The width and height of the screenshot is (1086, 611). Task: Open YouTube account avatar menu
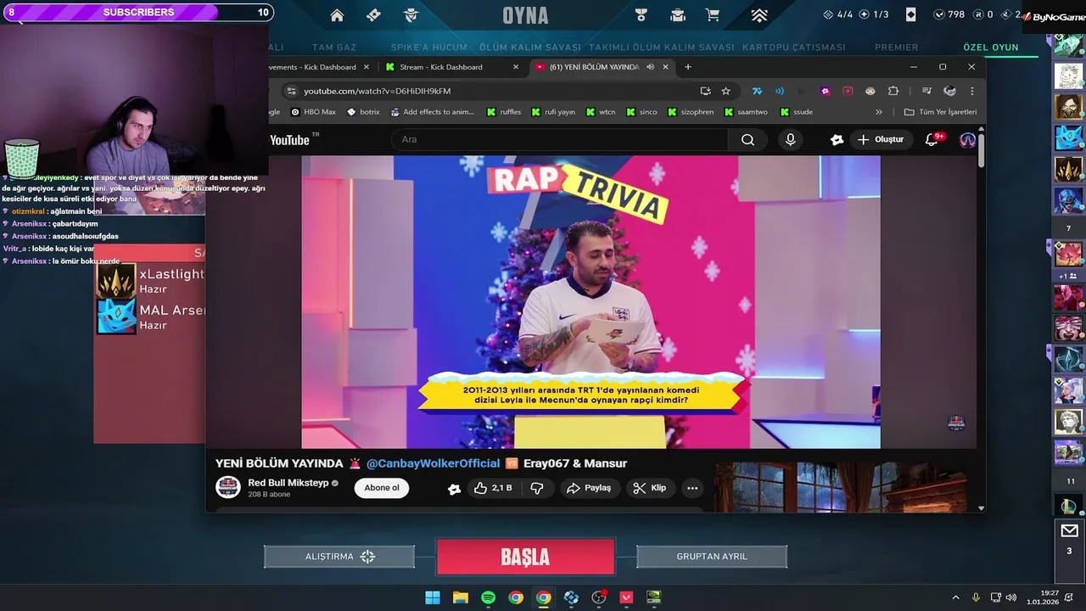[967, 140]
